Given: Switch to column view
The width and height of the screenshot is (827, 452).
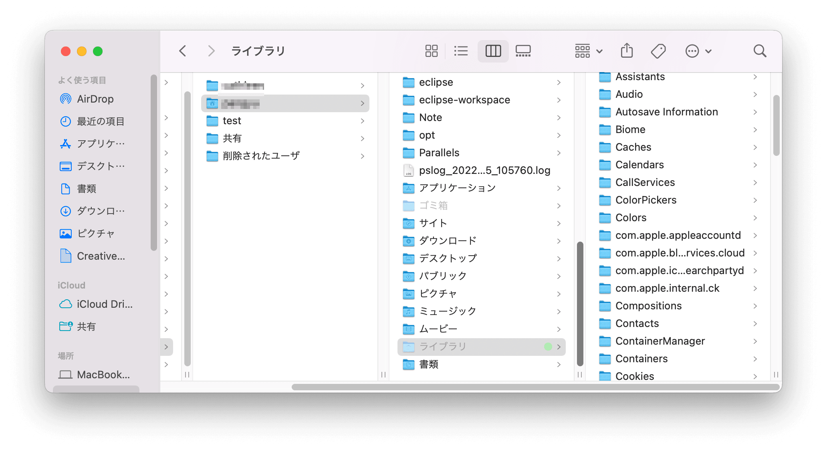Looking at the screenshot, I should click(x=493, y=51).
